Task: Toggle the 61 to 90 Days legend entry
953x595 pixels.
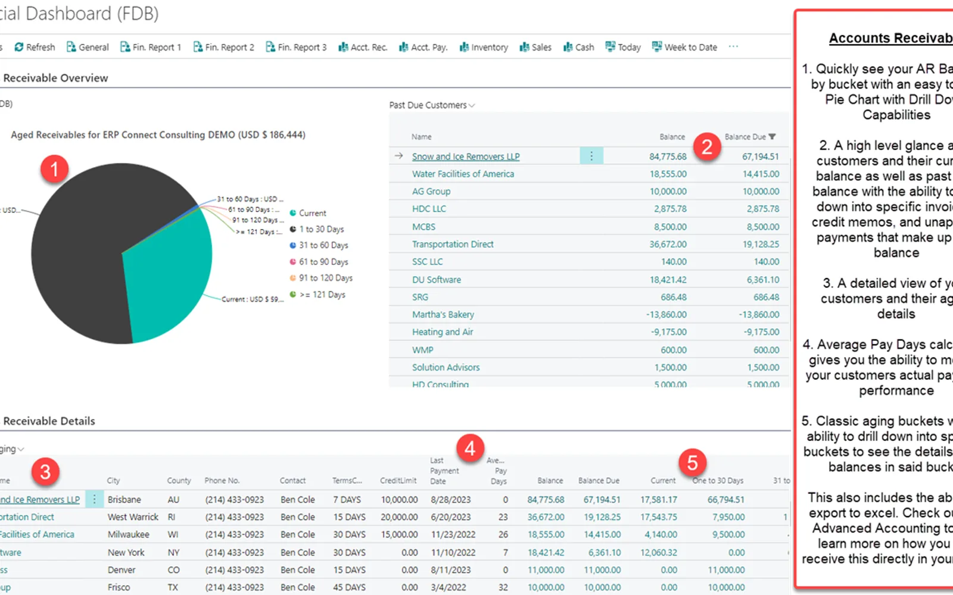Action: [x=319, y=262]
